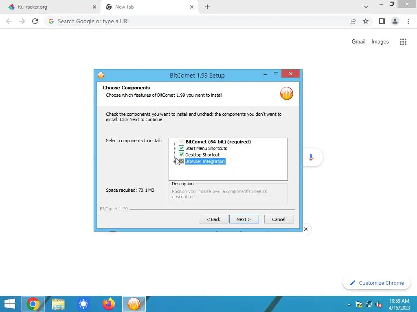This screenshot has height=312, width=417.
Task: Open Chrome three-dot menu
Action: (x=408, y=21)
